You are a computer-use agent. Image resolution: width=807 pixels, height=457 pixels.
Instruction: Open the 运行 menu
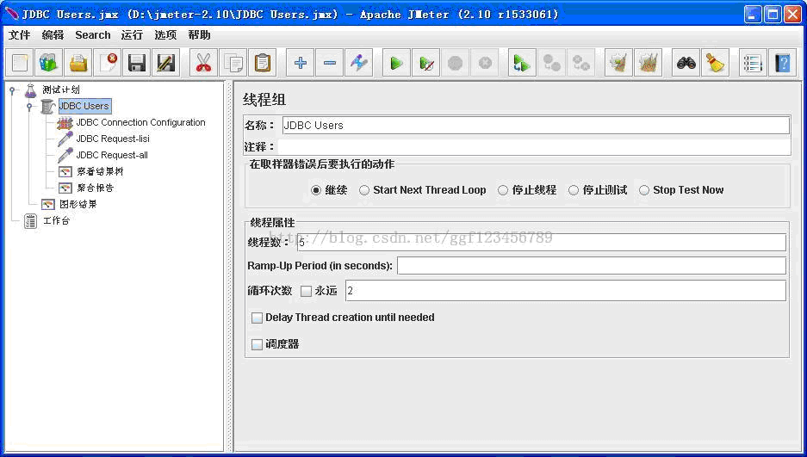132,35
